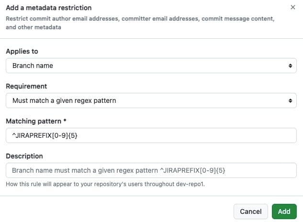
Task: Open the Applies to dropdown
Action: [x=151, y=66]
